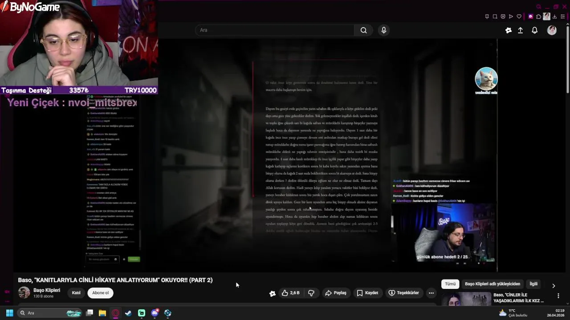Click the video title containing 'KANITLARIYLA CİNLİ HİKAYE'
This screenshot has height=320, width=570.
click(115, 280)
